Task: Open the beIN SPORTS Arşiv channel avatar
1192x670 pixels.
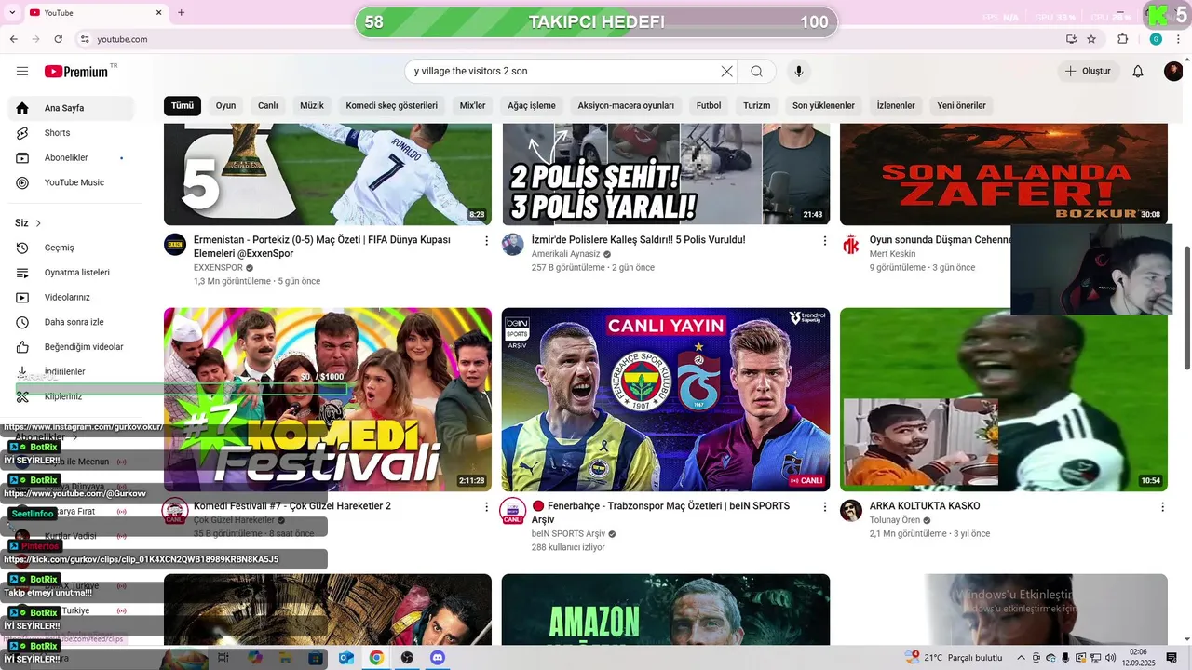Action: point(513,511)
